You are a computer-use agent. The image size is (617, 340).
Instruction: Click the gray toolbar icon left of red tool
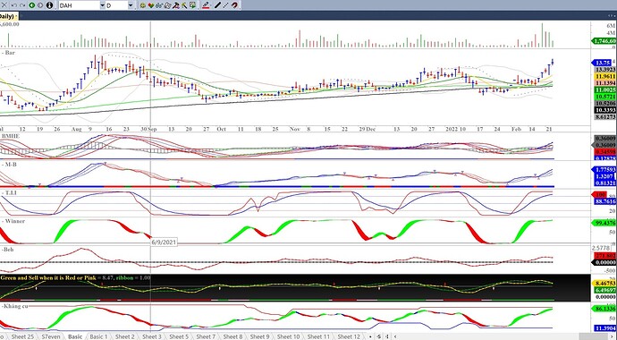click(x=167, y=5)
